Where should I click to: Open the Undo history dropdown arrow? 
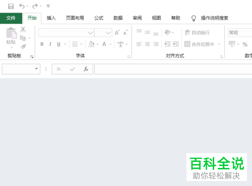coord(27,7)
